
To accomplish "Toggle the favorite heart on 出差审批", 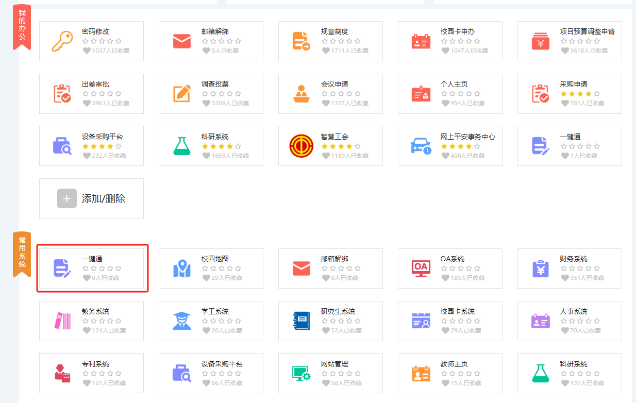I will click(87, 103).
